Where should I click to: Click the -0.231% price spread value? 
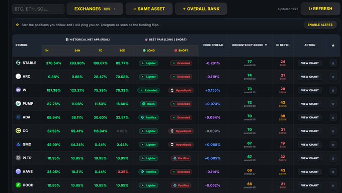213,63
